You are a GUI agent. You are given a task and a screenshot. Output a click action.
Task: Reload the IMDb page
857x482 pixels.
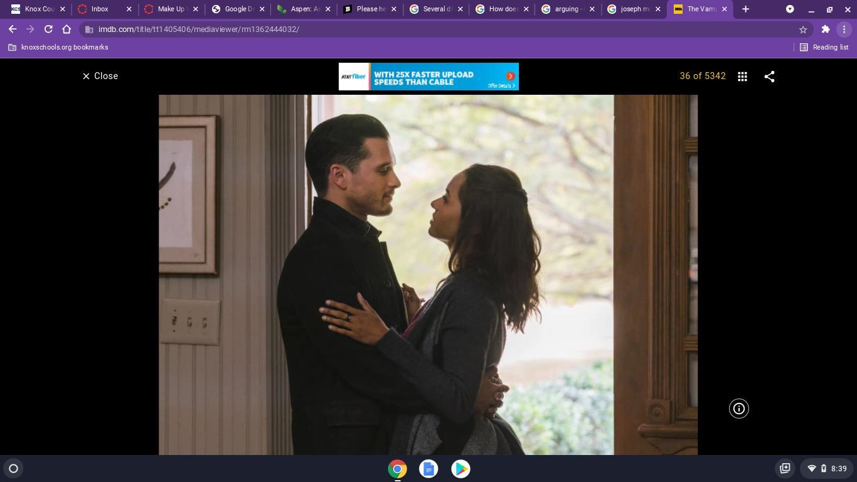tap(48, 29)
